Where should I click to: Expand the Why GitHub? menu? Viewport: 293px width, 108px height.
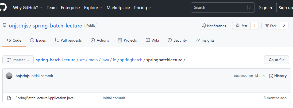(x=28, y=8)
